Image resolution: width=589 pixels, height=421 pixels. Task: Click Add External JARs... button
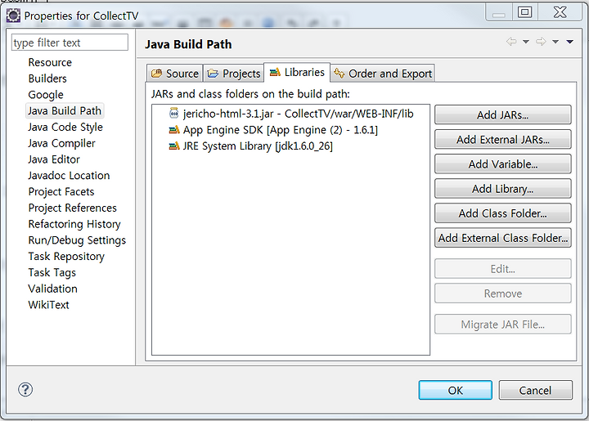coord(502,140)
